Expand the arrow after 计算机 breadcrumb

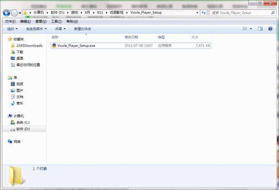coord(47,13)
